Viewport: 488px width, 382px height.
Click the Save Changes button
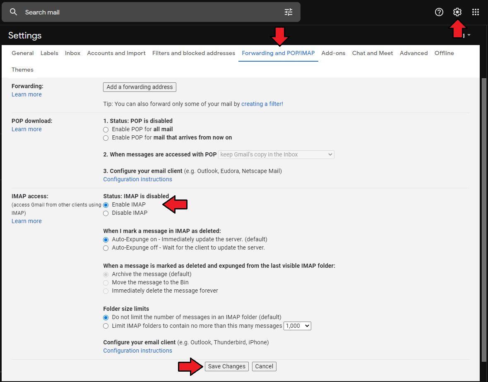point(226,366)
